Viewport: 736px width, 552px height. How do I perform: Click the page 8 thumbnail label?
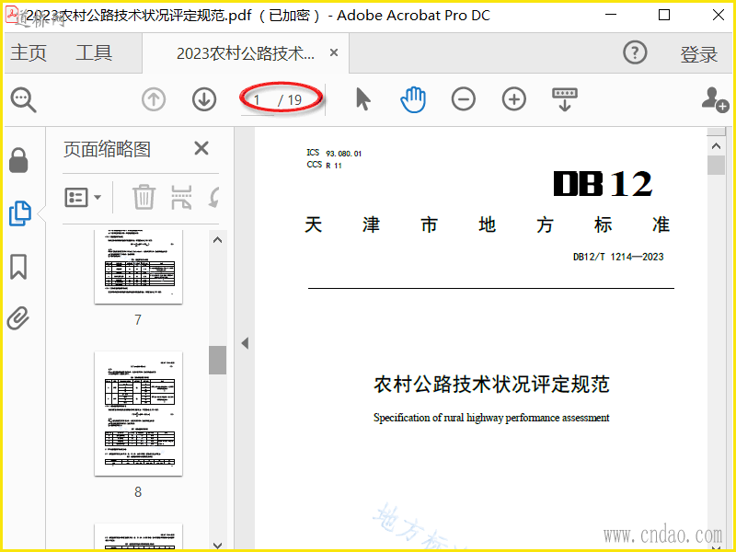coord(138,492)
